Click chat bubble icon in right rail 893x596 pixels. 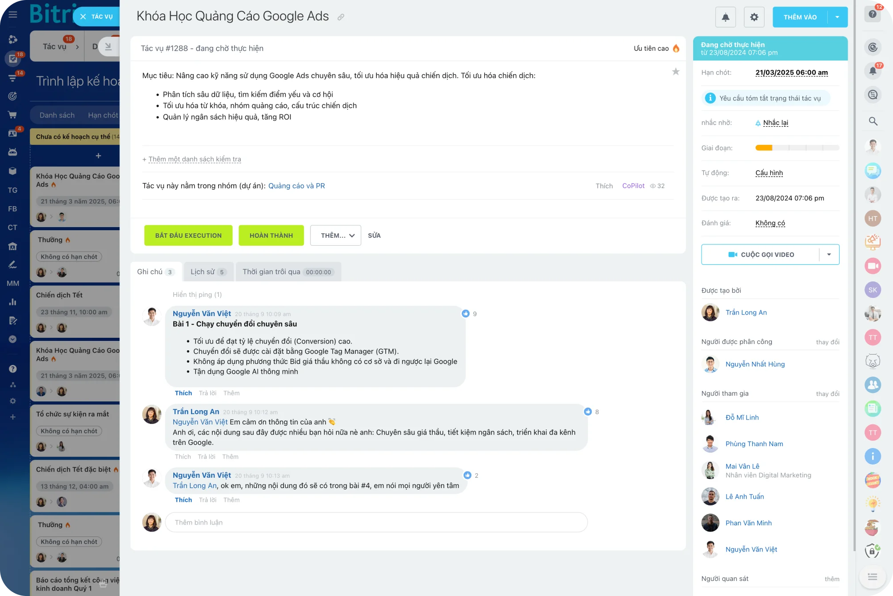coord(873,170)
